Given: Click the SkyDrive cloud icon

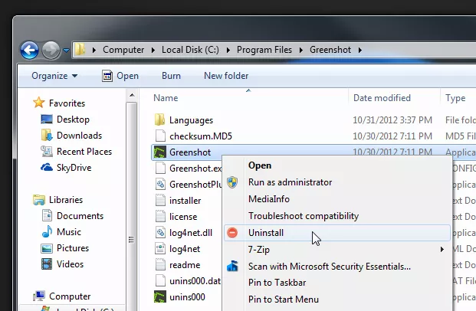Looking at the screenshot, I should pyautogui.click(x=47, y=167).
